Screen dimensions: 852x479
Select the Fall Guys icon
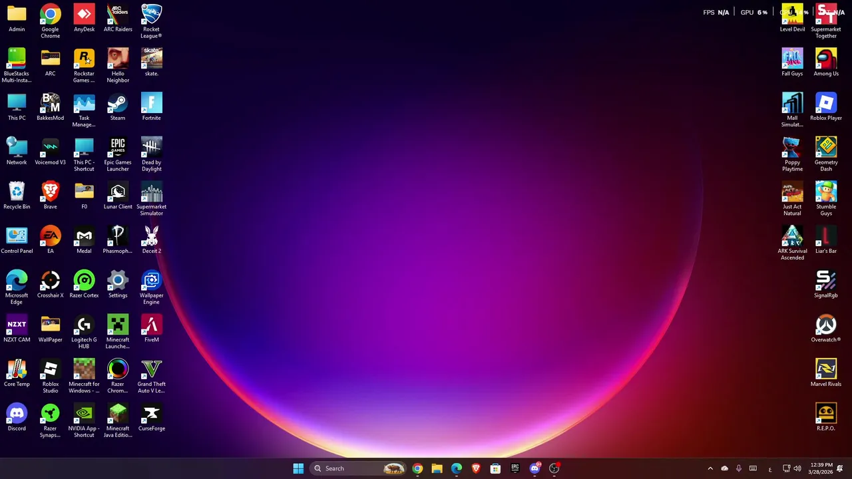(x=792, y=59)
